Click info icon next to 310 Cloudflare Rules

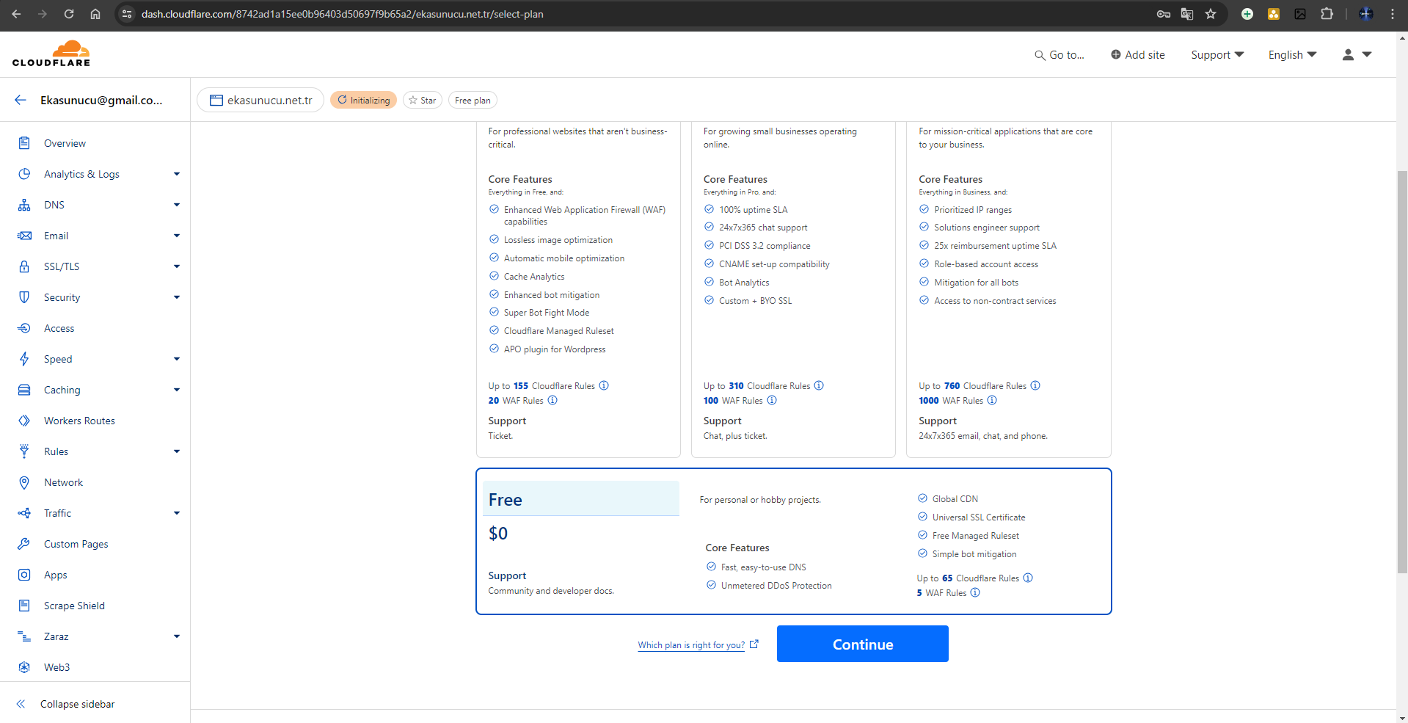[x=819, y=385]
